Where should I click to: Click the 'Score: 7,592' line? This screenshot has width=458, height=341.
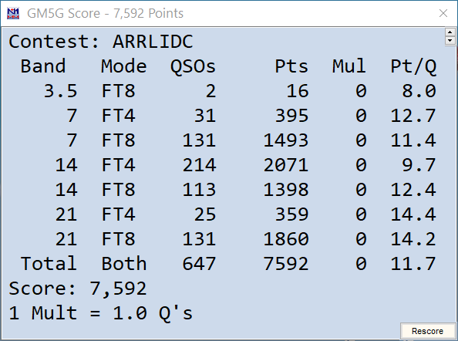[77, 289]
